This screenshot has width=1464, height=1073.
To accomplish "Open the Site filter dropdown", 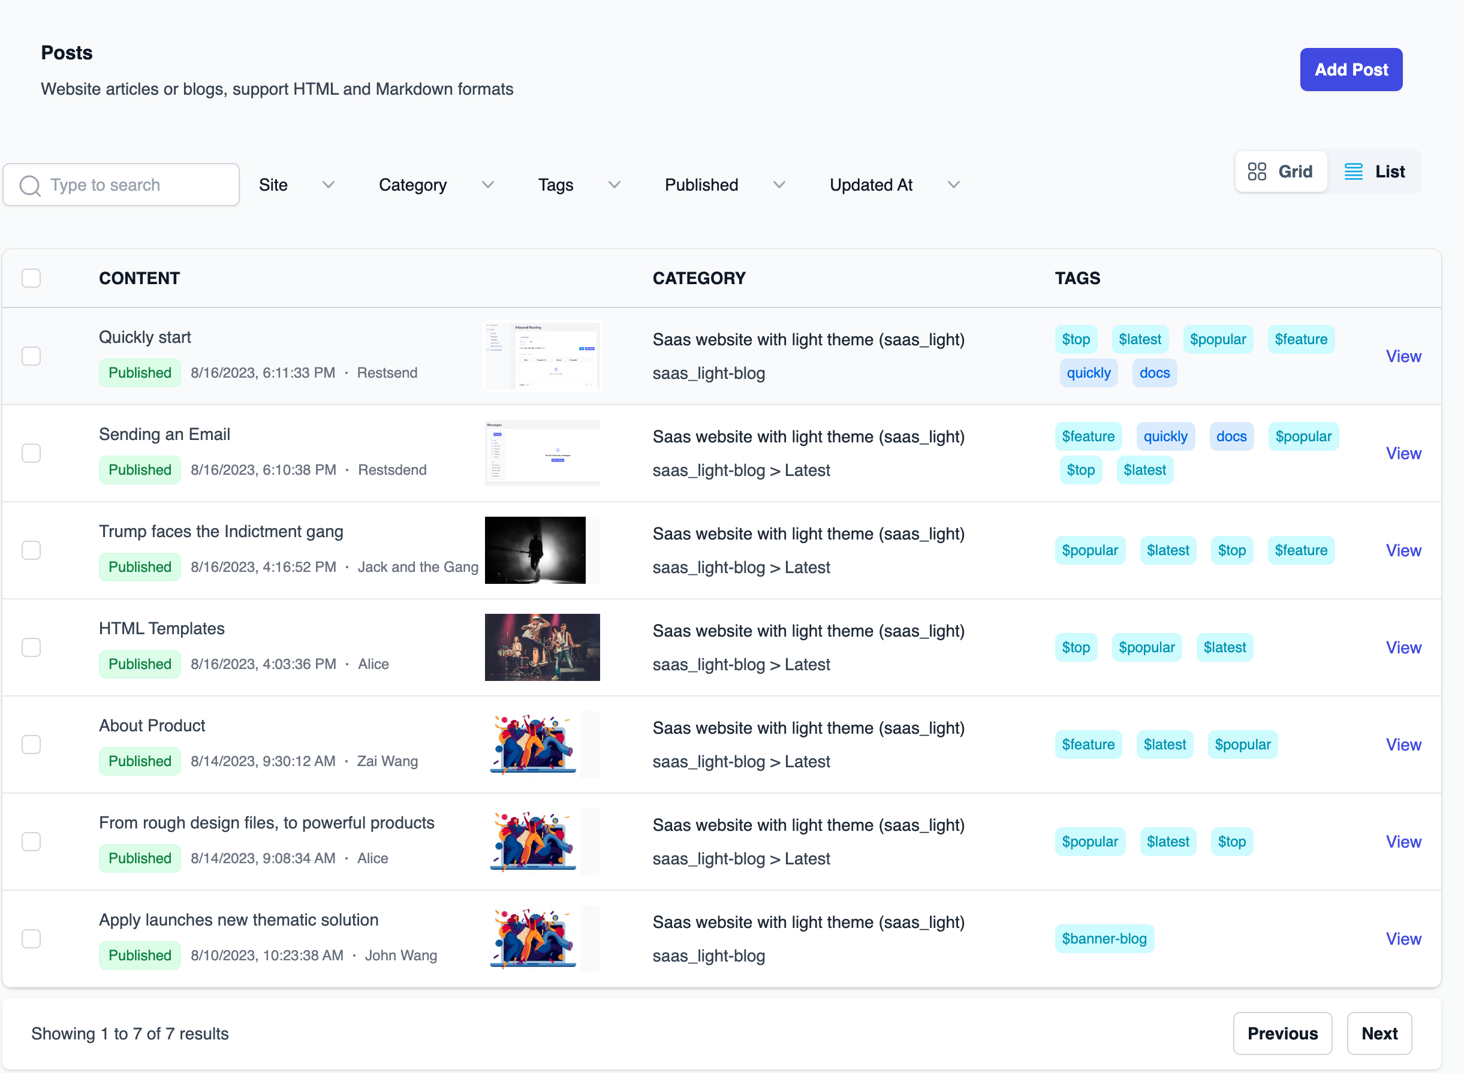I will (296, 185).
